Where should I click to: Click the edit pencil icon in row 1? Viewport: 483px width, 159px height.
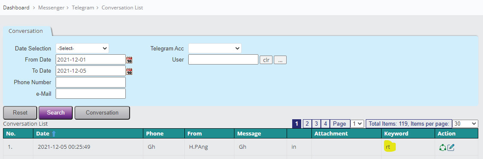point(451,147)
